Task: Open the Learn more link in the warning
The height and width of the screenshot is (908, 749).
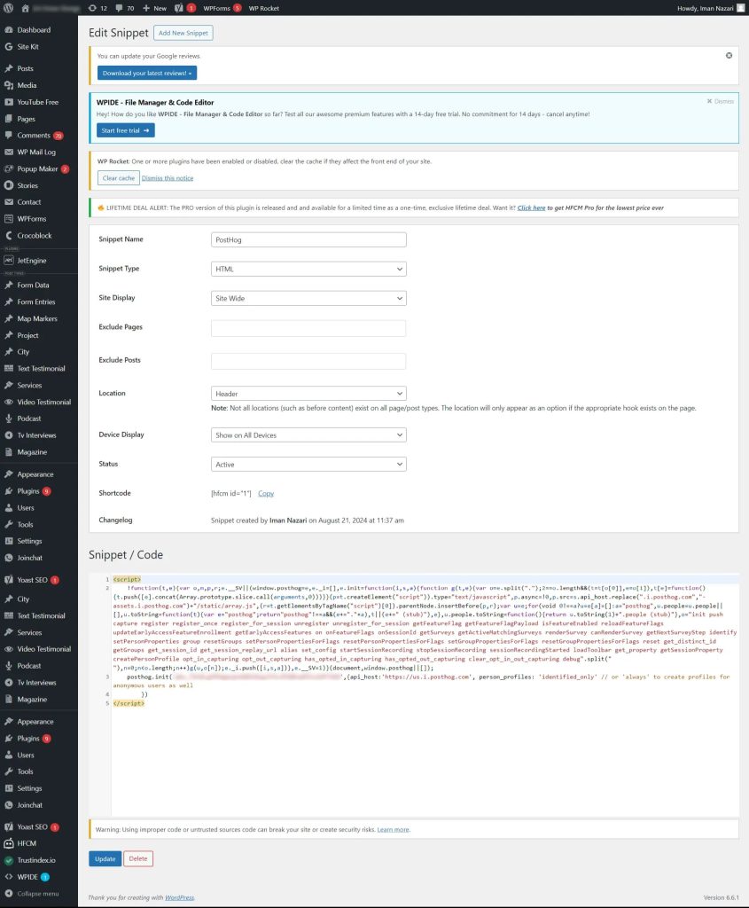Action: (393, 830)
